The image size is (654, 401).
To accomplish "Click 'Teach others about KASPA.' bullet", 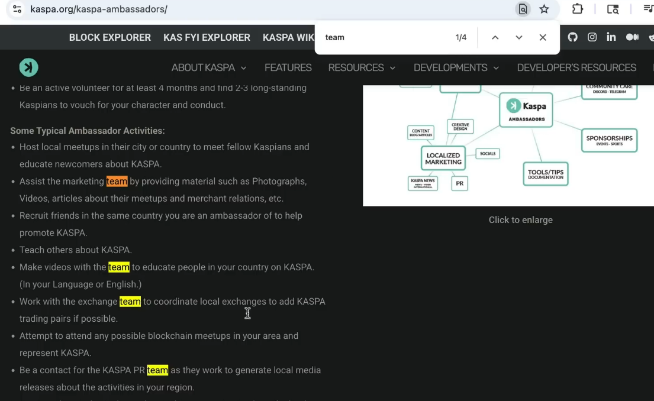I will click(x=76, y=250).
